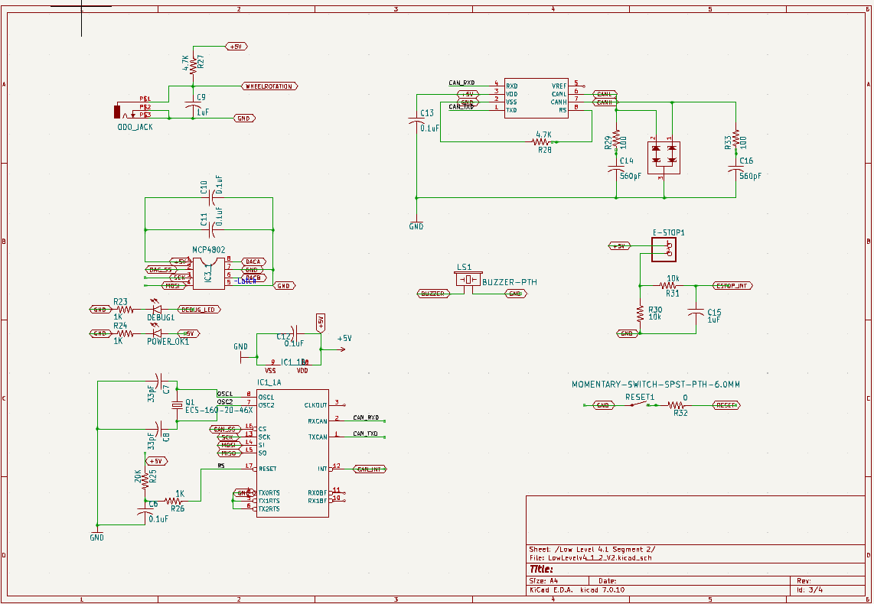
Task: Click the CLKOUT pin 3 on IC1_1A
Action: pyautogui.click(x=324, y=405)
